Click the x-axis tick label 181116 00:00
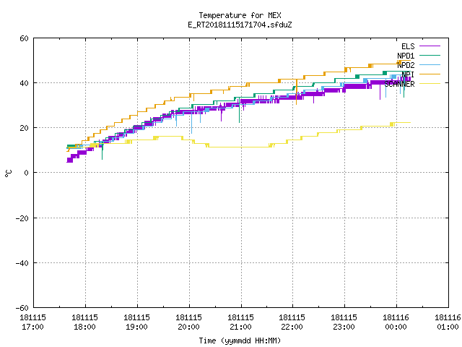The height and width of the screenshot is (347, 462). pyautogui.click(x=396, y=322)
